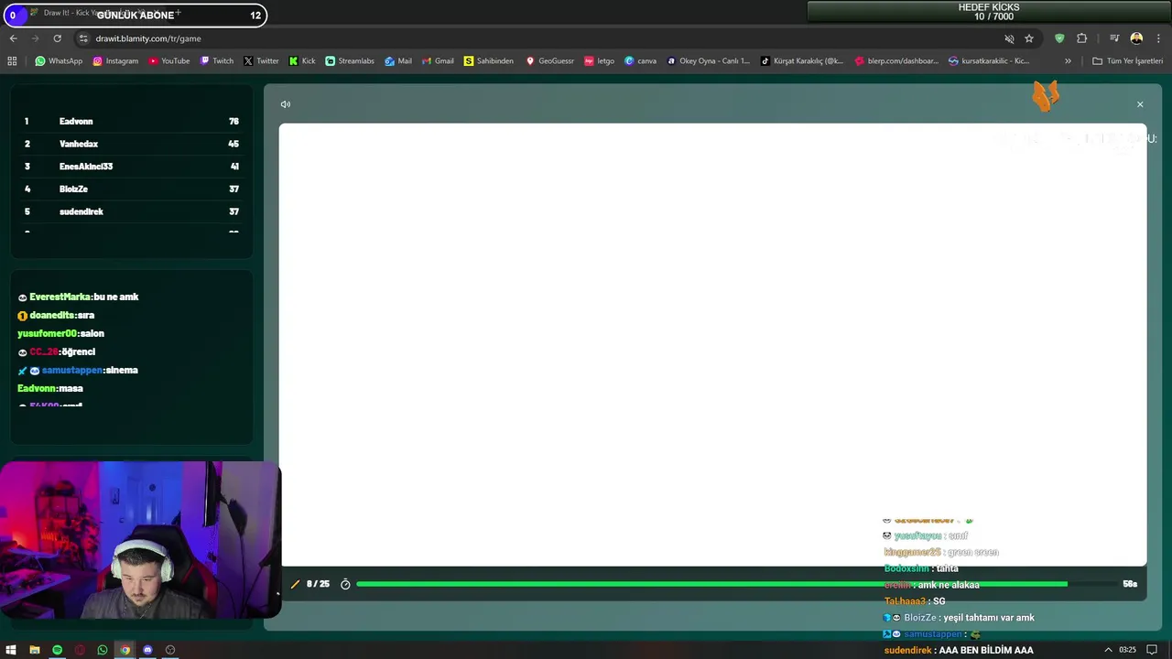Open the blerp.com dashboard bookmark
This screenshot has width=1172, height=659.
click(897, 61)
